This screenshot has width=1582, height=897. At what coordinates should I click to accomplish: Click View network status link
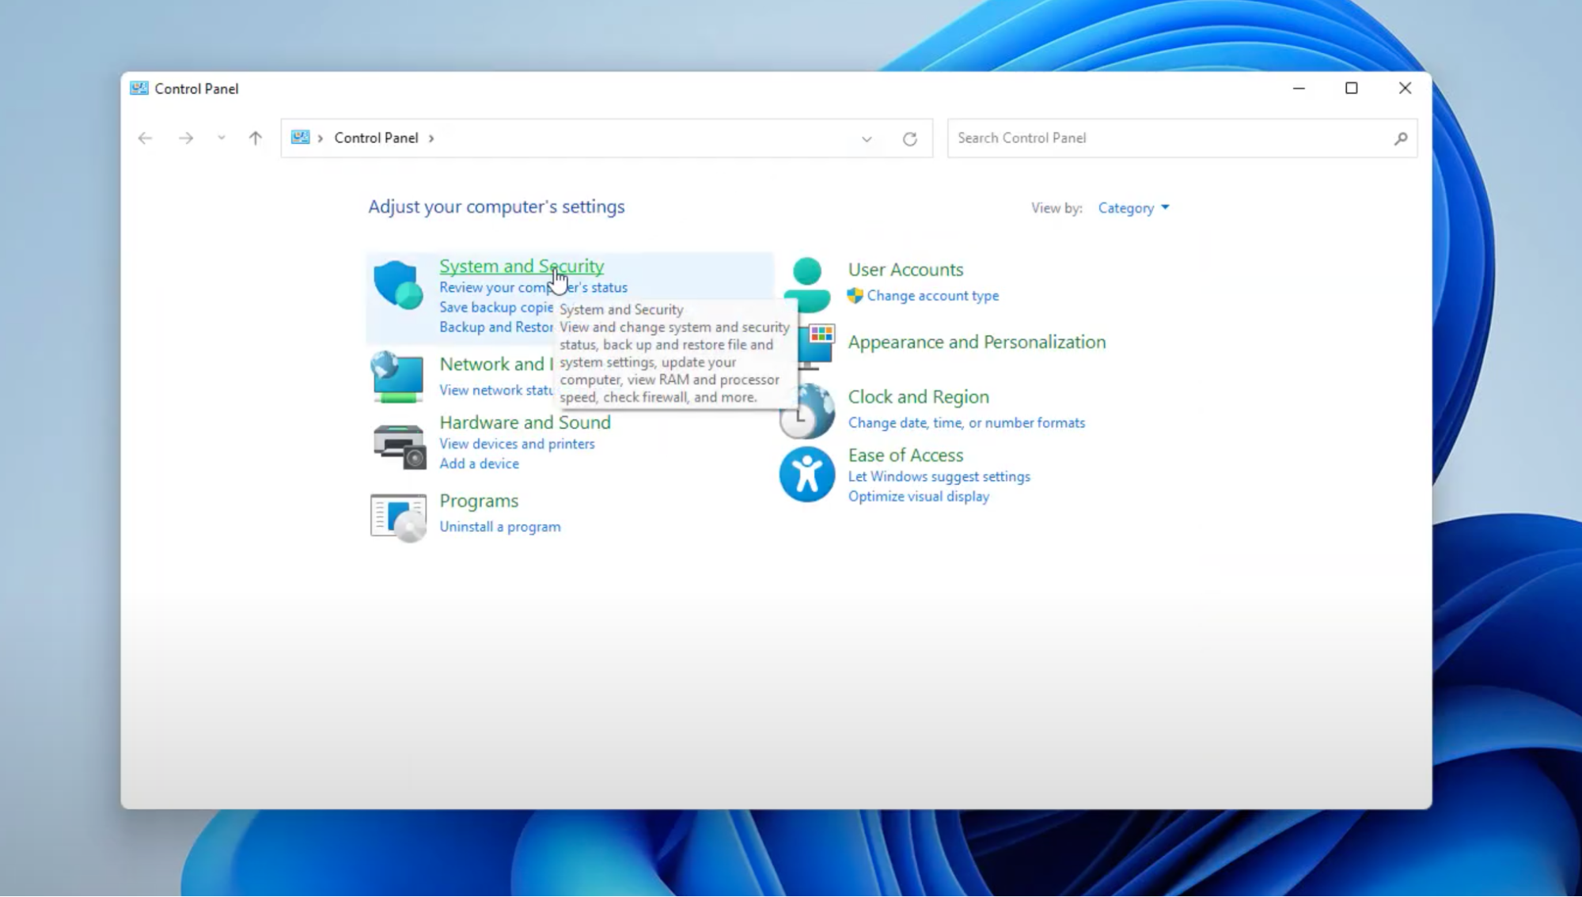(496, 390)
